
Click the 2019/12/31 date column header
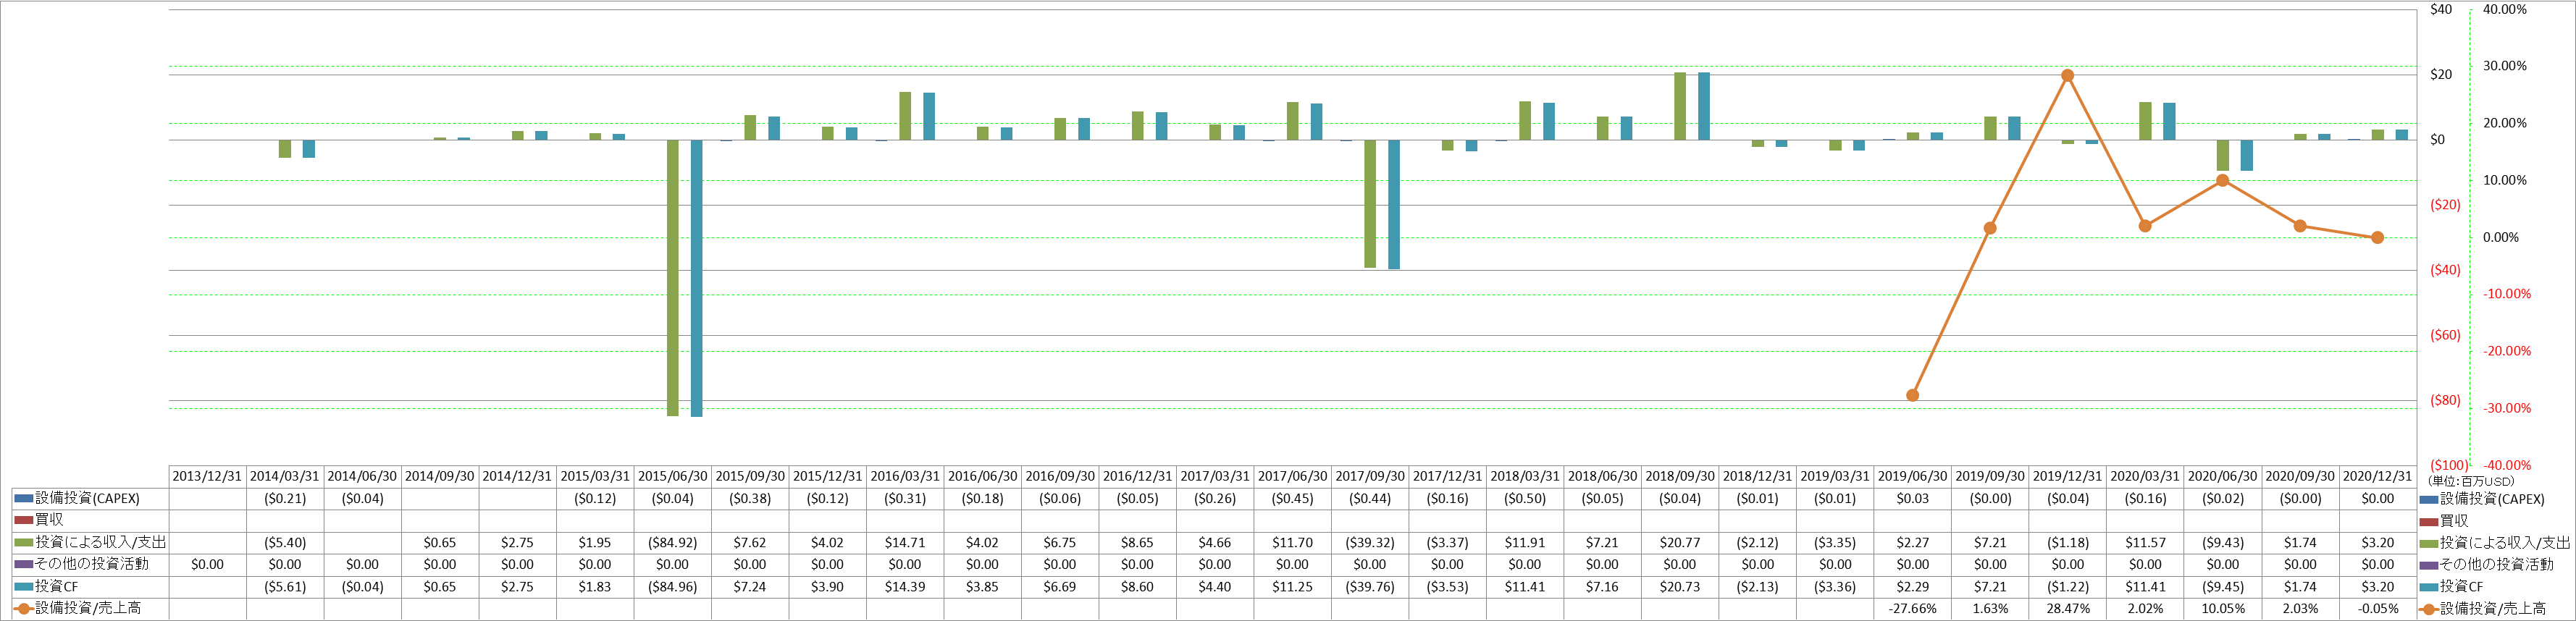pyautogui.click(x=2067, y=477)
